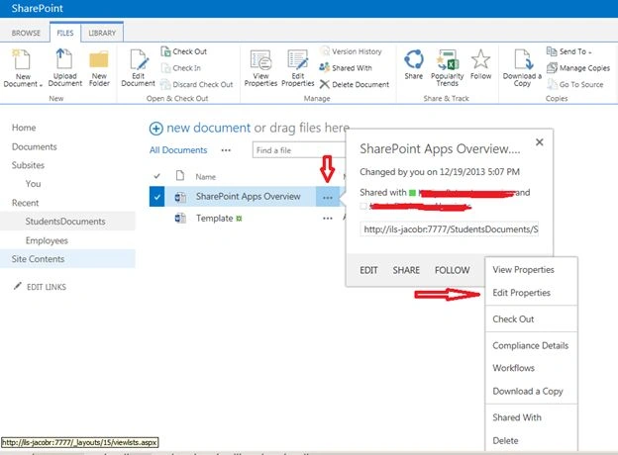Choose Edit Properties in the context menu

pyautogui.click(x=521, y=293)
